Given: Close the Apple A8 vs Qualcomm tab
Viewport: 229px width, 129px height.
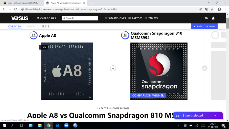Looking at the screenshot, I should (x=84, y=3).
